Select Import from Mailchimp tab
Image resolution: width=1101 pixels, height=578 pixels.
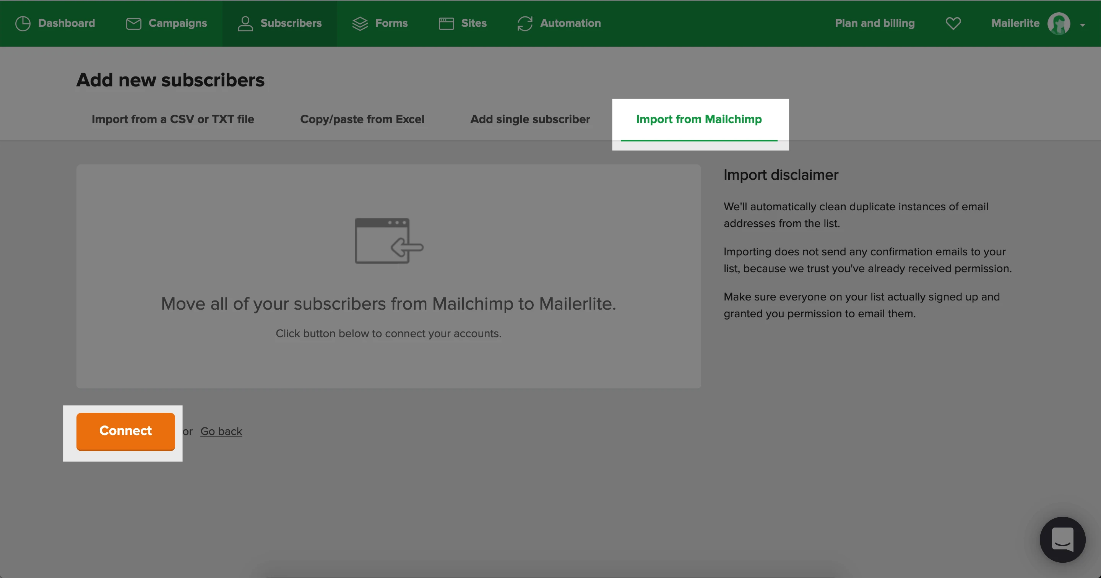tap(698, 119)
